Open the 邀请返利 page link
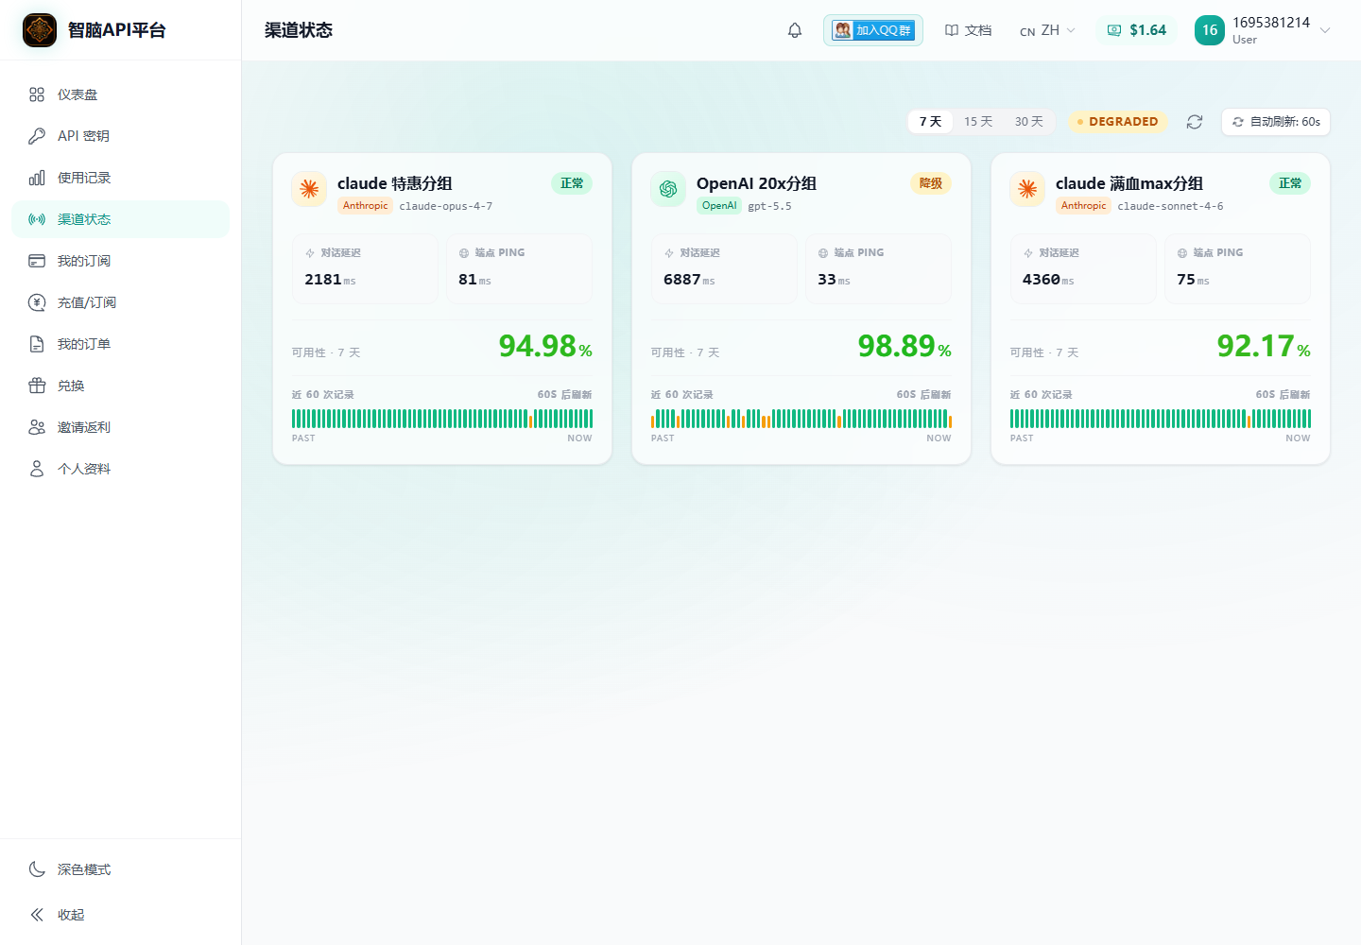Viewport: 1361px width, 945px height. tap(121, 427)
